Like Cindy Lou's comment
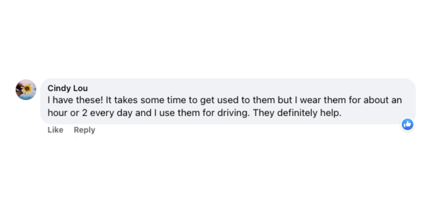Screen dimensions: 429x214 click(55, 130)
